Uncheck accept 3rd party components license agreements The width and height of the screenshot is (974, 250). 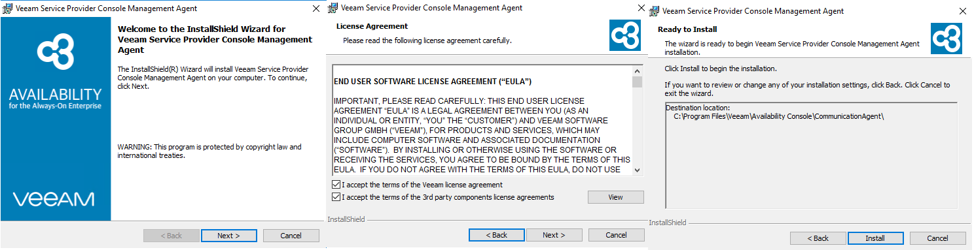coord(336,197)
